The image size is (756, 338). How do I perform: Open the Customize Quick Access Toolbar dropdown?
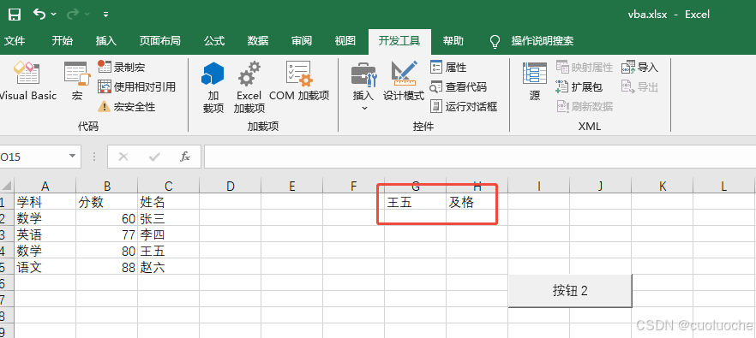pyautogui.click(x=105, y=15)
